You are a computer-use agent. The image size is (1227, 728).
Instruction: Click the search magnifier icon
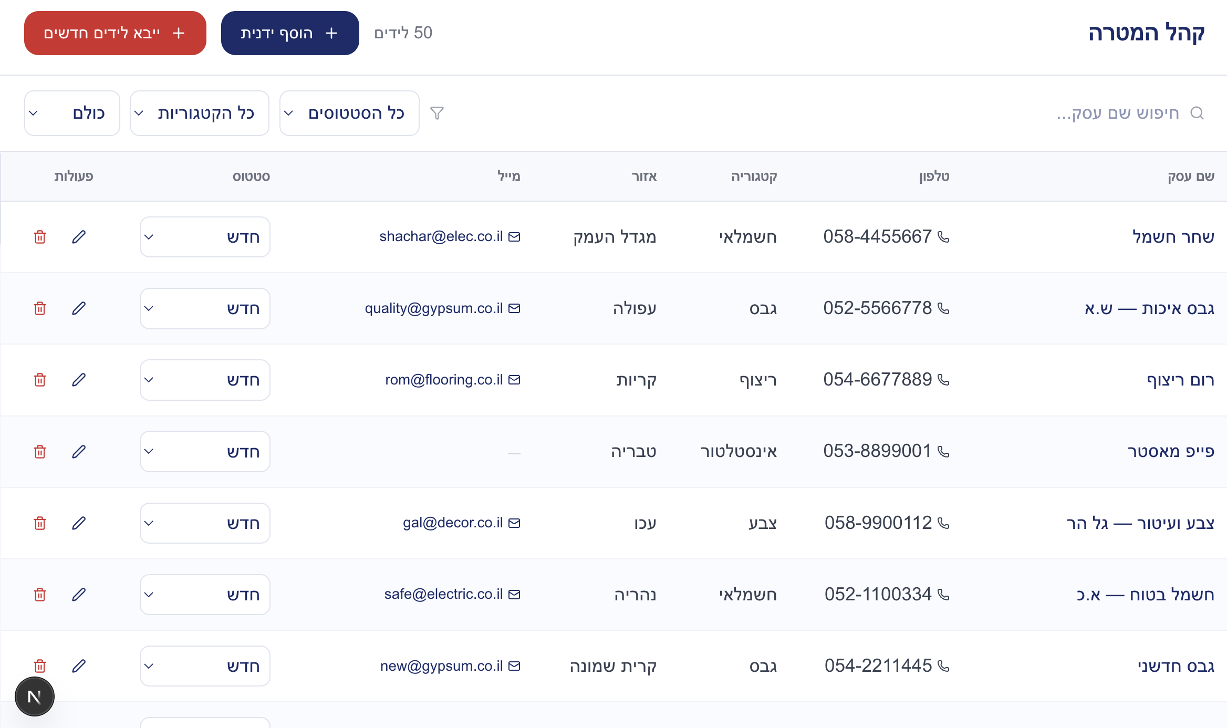click(1197, 113)
